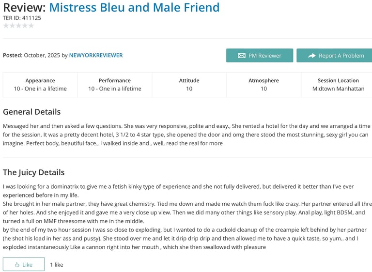The height and width of the screenshot is (272, 372).
Task: Select the fifth star in the rating row
Action: click(x=31, y=26)
